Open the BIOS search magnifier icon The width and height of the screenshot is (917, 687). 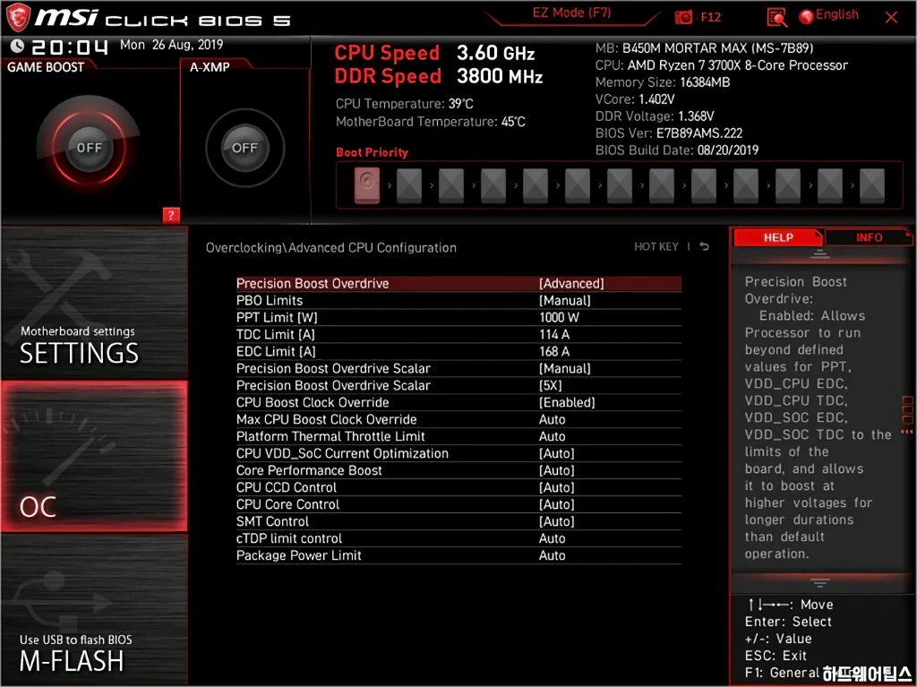[x=776, y=18]
